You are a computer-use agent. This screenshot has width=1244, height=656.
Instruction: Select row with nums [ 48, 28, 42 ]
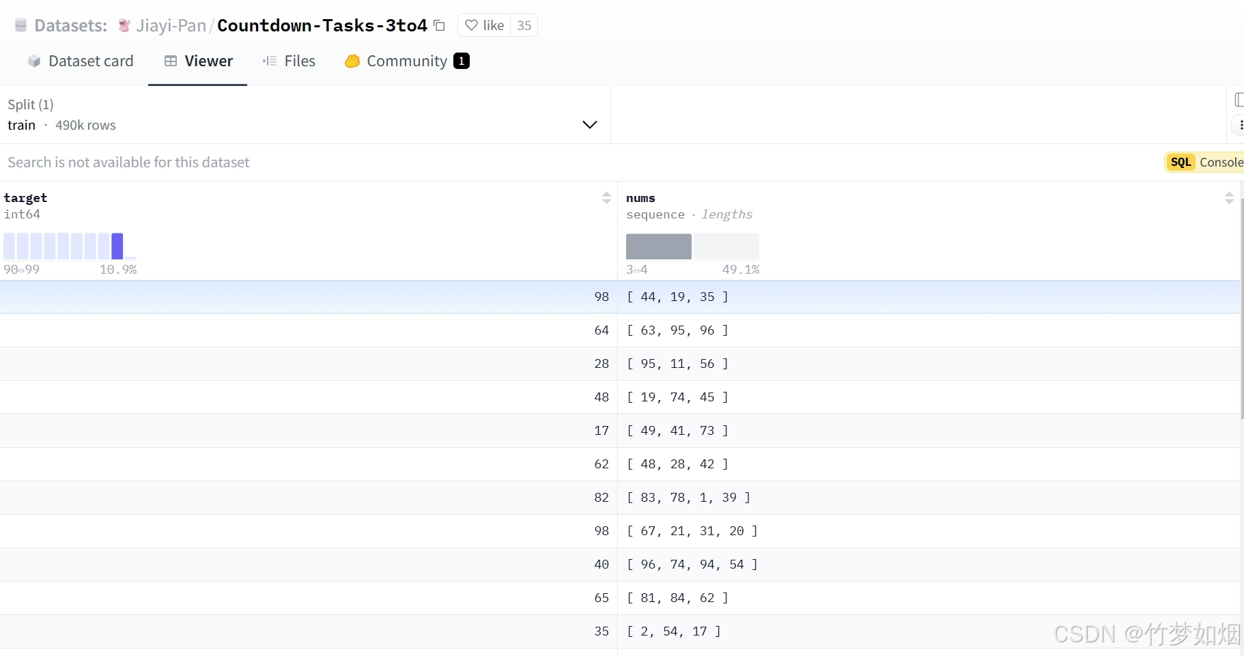pos(620,464)
